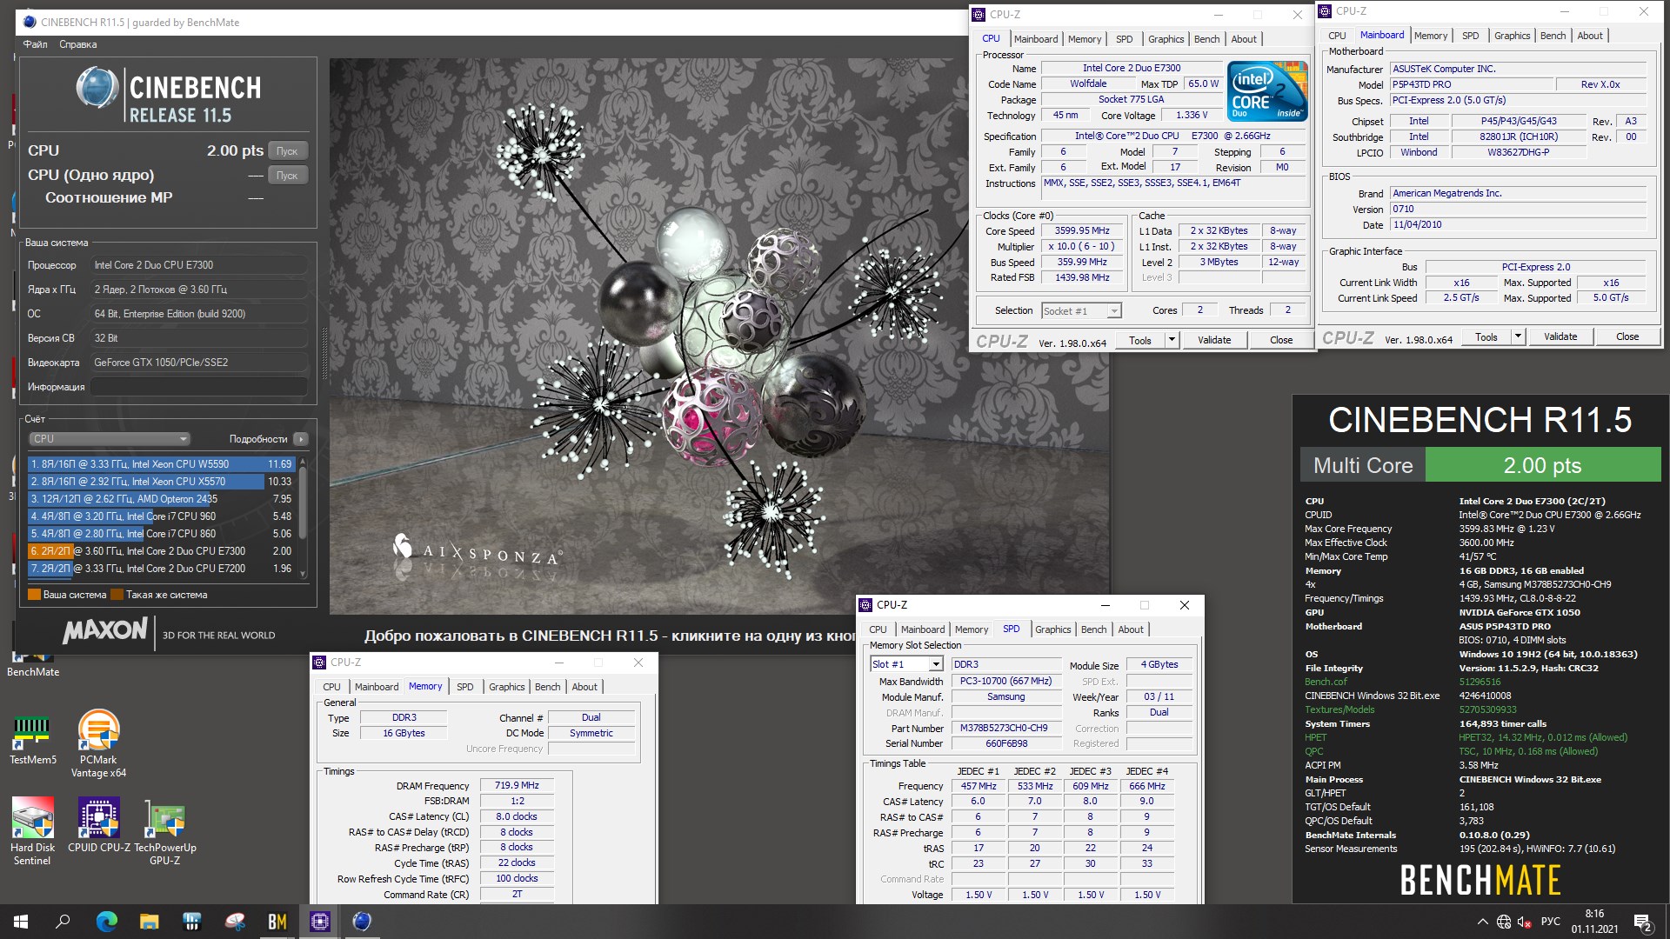Show hidden tray icons chevron
This screenshot has height=939, width=1670.
pyautogui.click(x=1482, y=922)
